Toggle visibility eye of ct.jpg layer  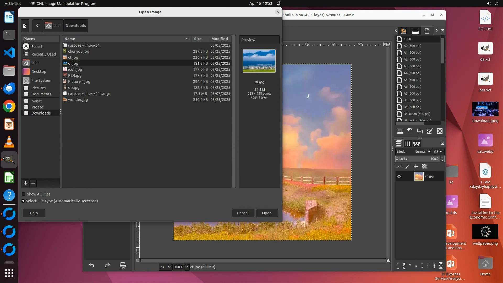(399, 176)
